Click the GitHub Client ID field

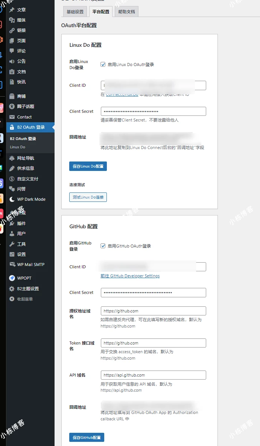click(x=154, y=267)
